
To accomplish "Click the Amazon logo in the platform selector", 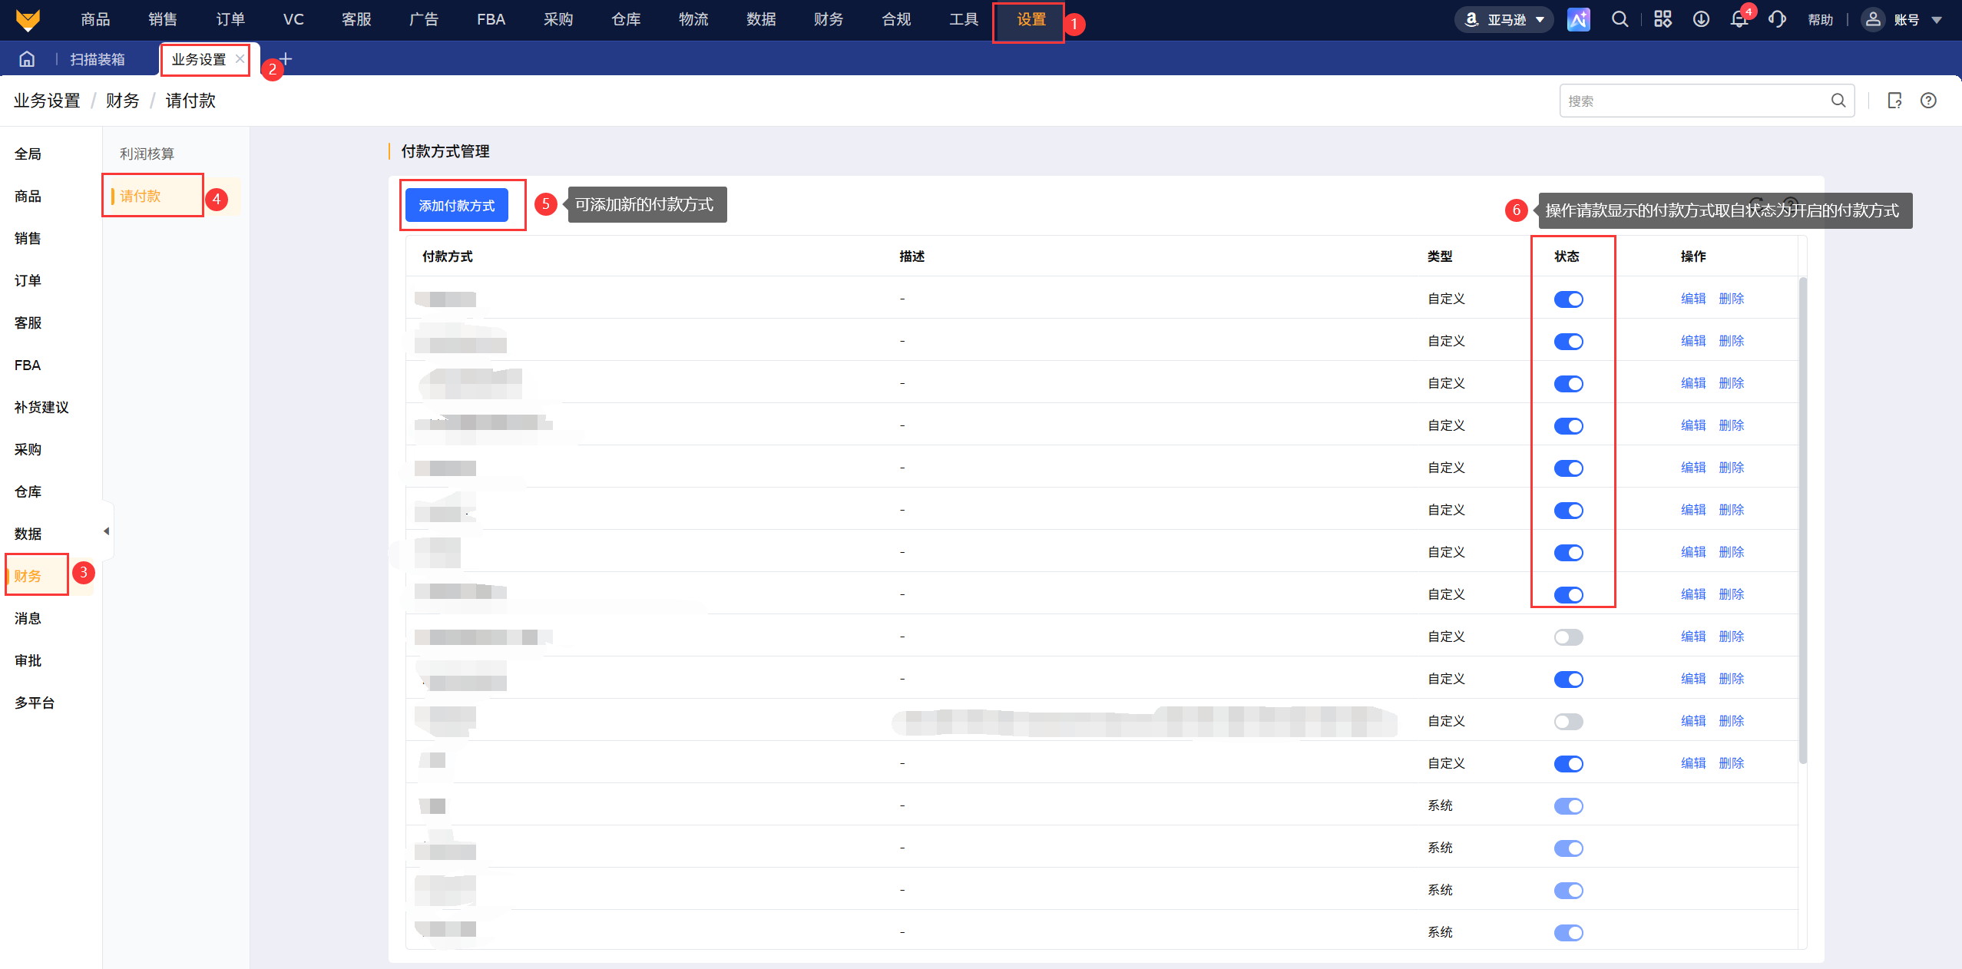I will pyautogui.click(x=1471, y=19).
